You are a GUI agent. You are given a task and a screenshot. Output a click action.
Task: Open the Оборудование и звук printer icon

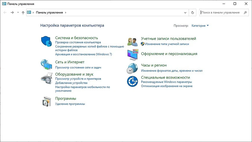(x=47, y=78)
